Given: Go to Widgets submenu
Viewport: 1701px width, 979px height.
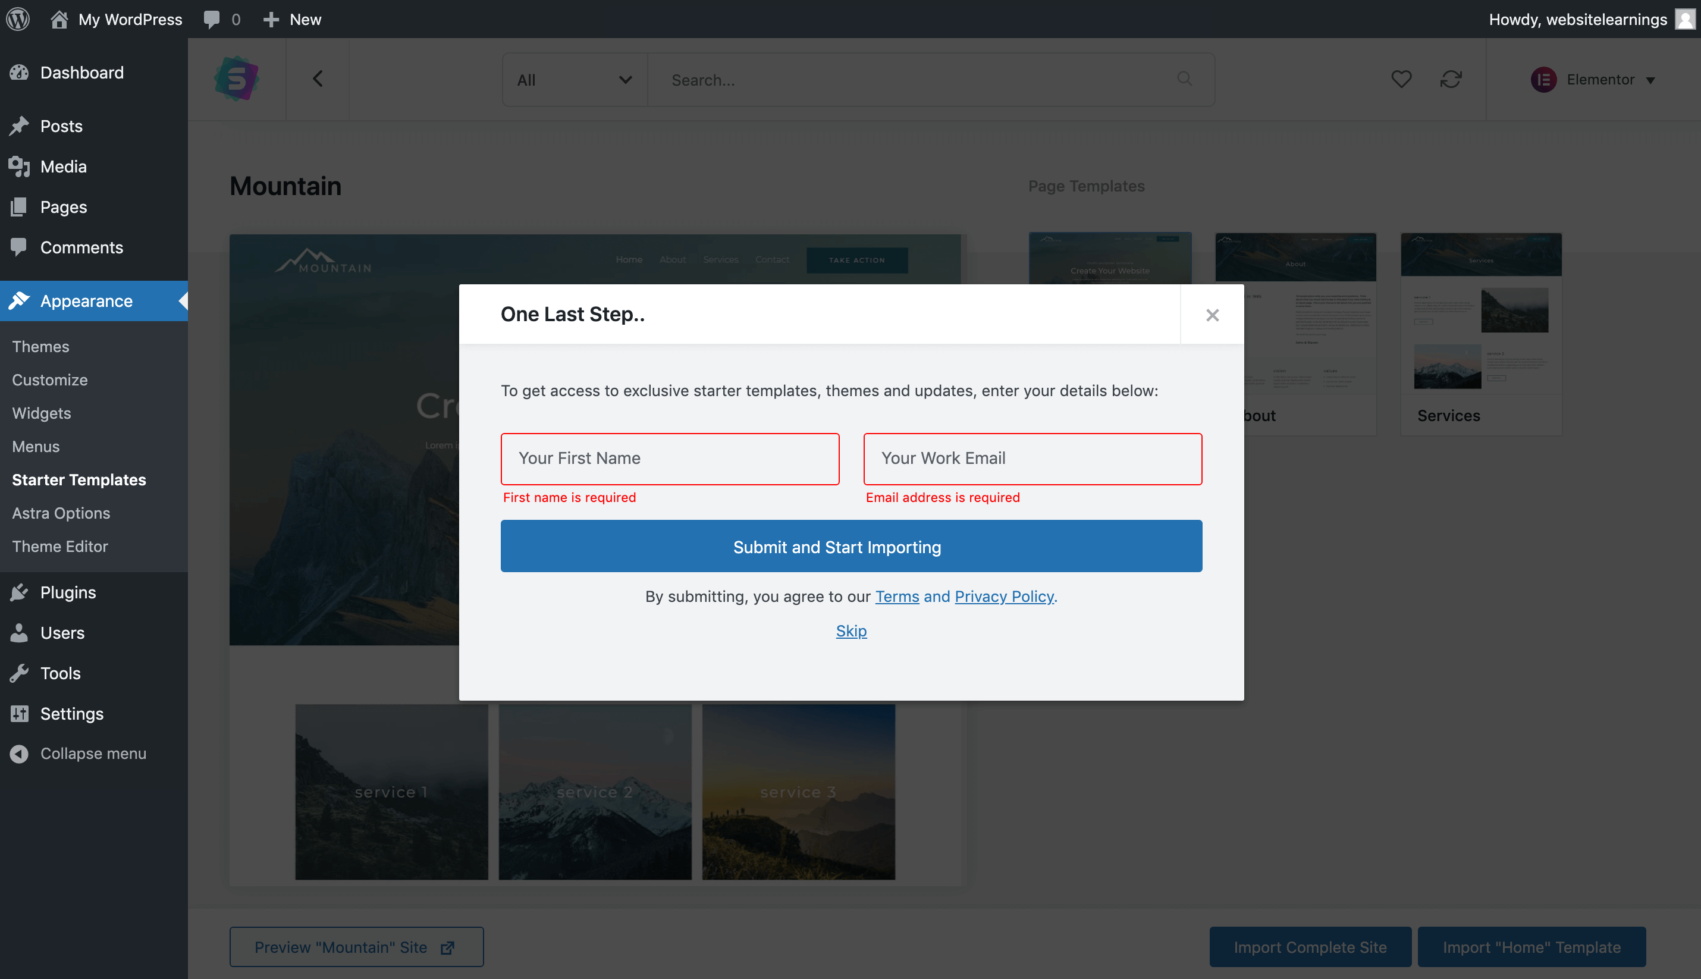Looking at the screenshot, I should point(42,413).
